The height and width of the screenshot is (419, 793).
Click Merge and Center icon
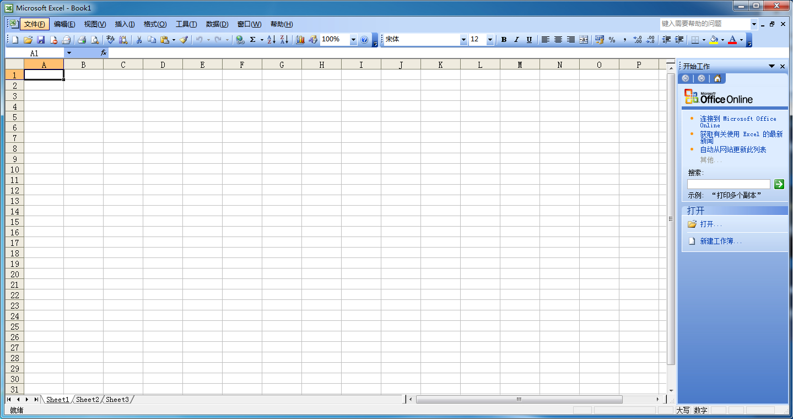[x=584, y=40]
